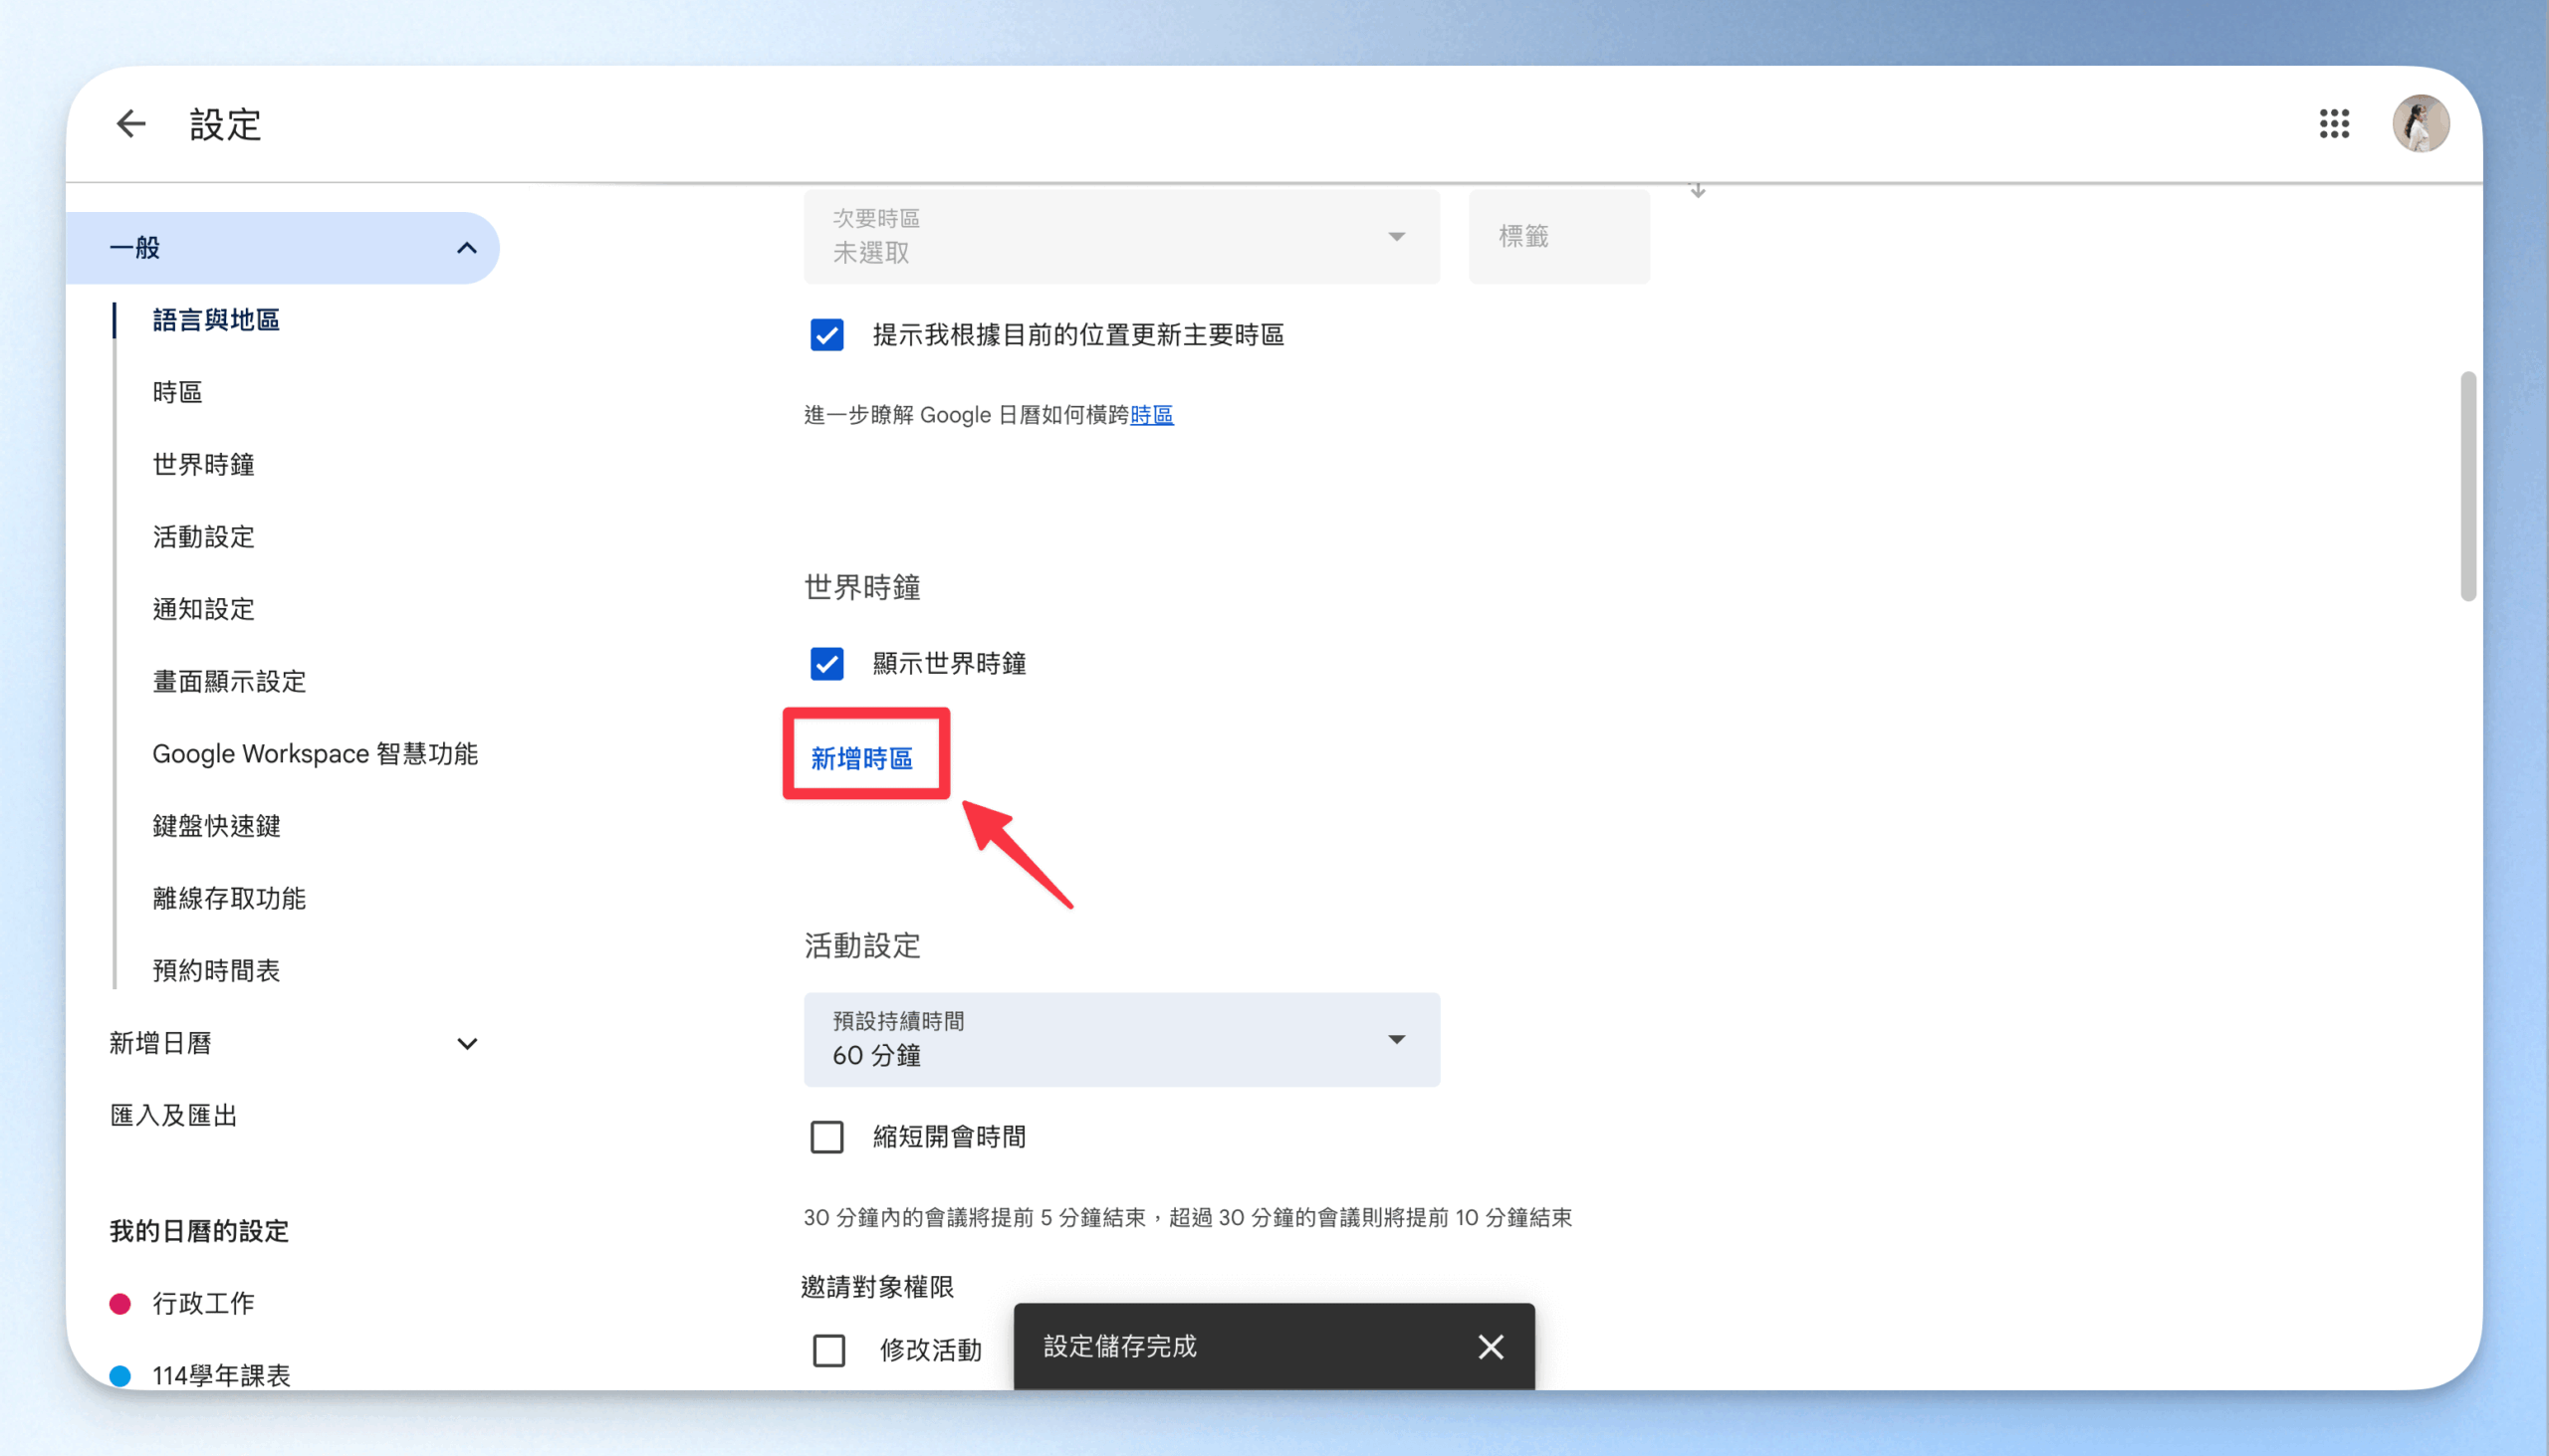Expand the 新增日曆 section
The image size is (2549, 1456).
coord(466,1043)
